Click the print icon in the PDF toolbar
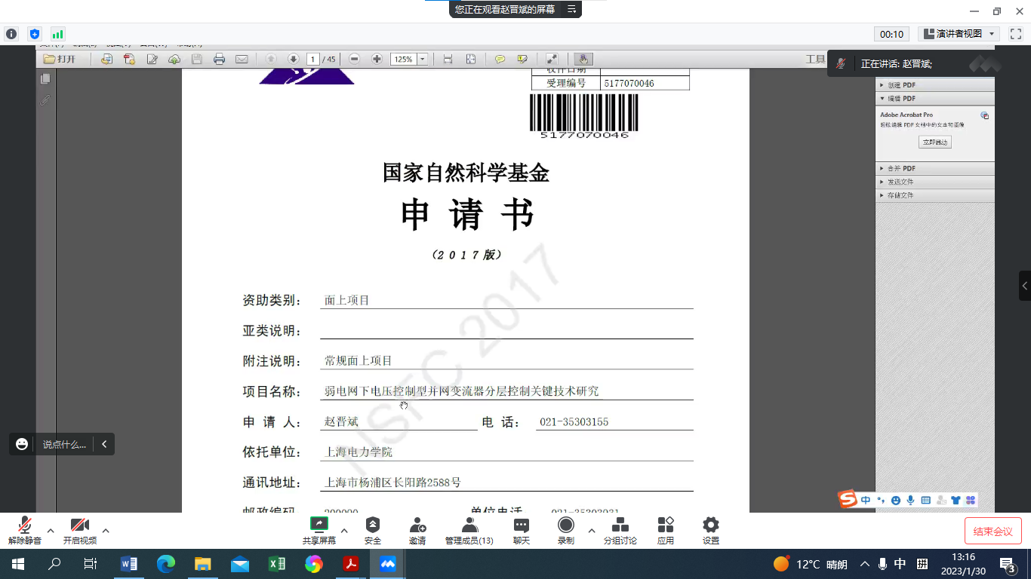Viewport: 1031px width, 579px height. click(x=219, y=60)
